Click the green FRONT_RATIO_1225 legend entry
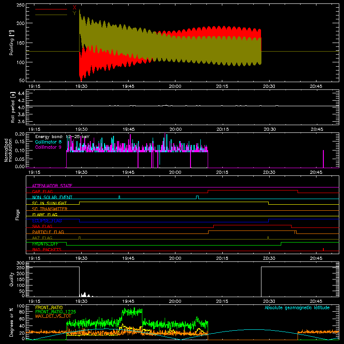Screen dimensions: 344x344 click(x=55, y=312)
